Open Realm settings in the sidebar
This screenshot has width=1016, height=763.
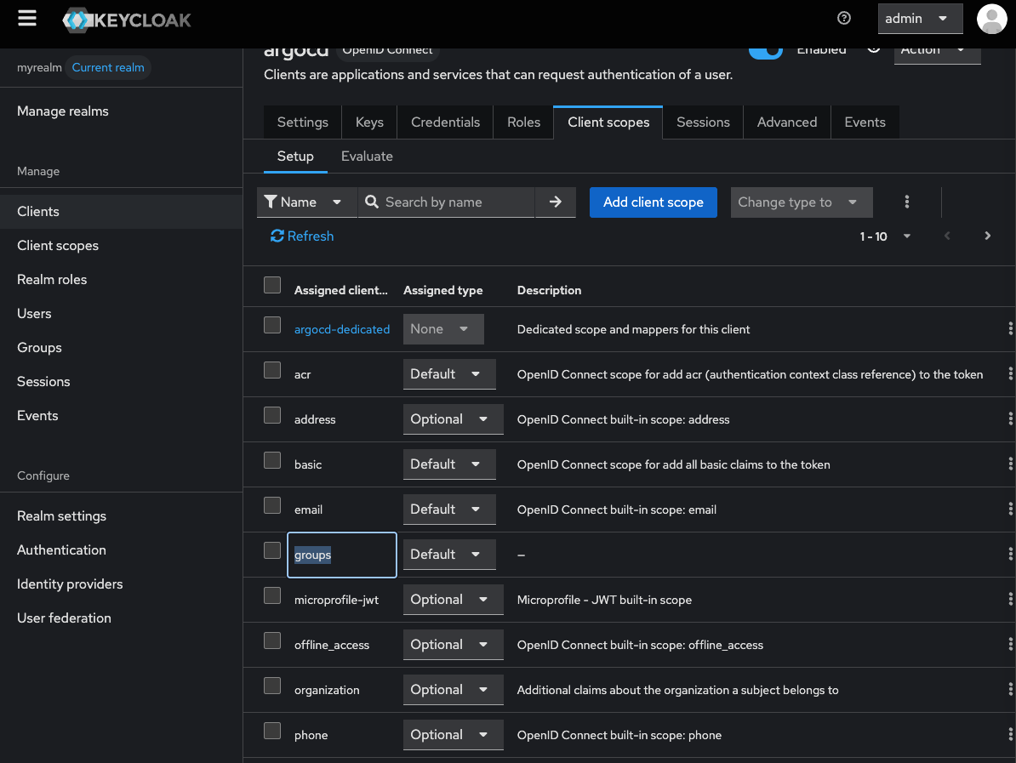tap(61, 516)
